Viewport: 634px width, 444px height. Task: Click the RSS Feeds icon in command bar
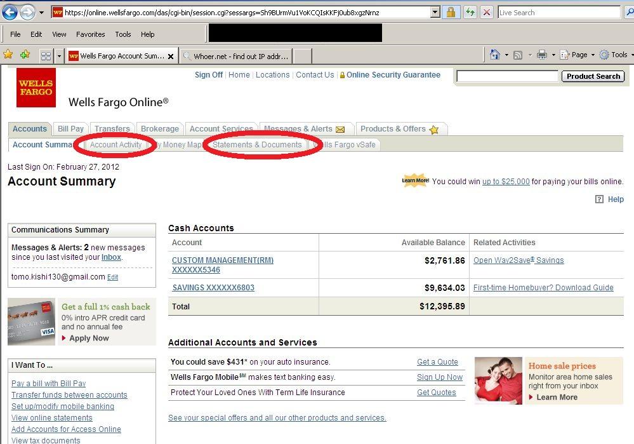coord(518,55)
